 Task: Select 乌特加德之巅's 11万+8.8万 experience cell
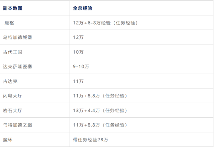point(100,125)
